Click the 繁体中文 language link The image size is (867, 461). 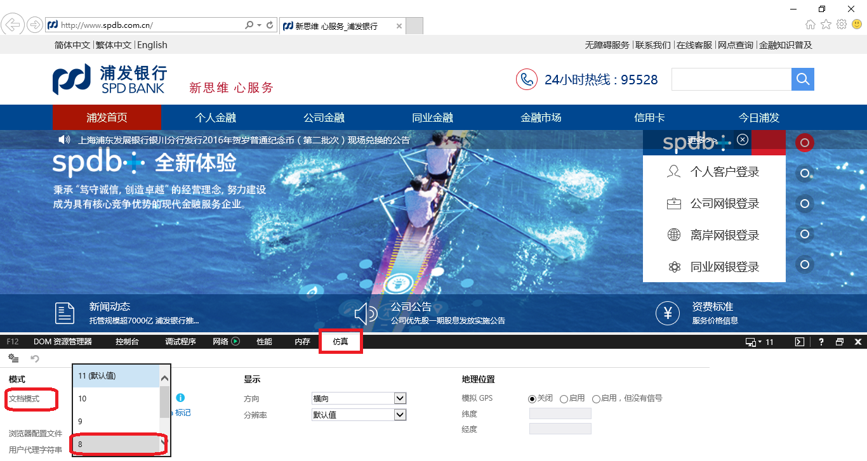(x=114, y=45)
